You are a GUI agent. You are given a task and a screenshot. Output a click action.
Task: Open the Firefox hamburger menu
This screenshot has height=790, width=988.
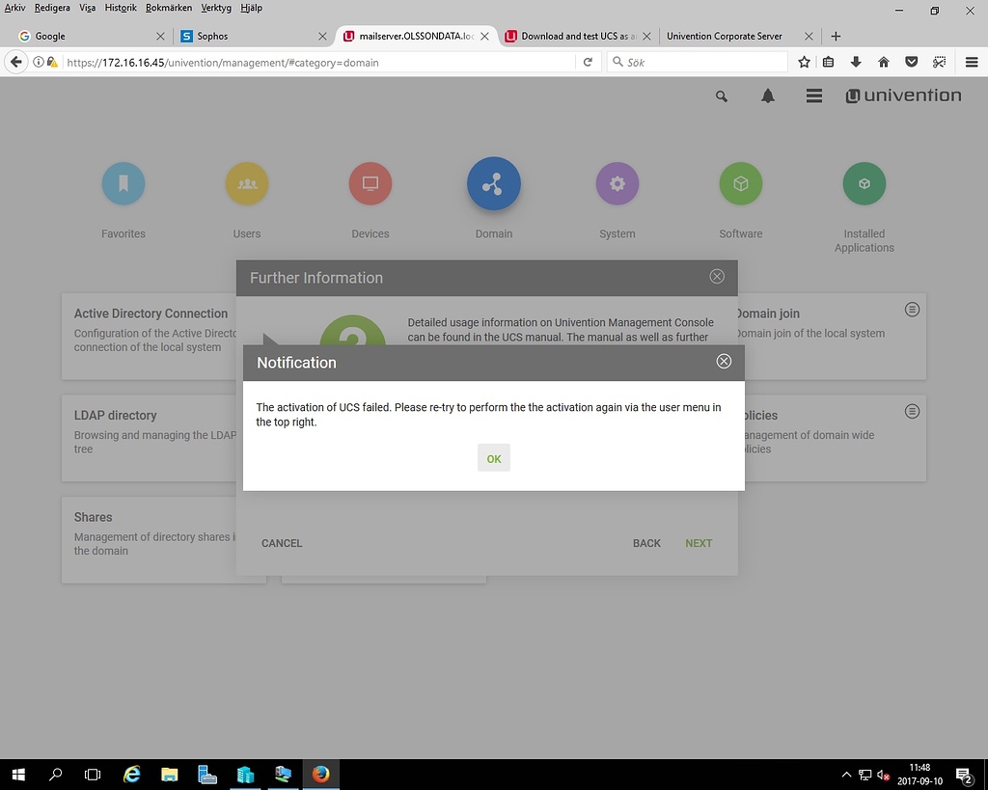click(x=972, y=61)
